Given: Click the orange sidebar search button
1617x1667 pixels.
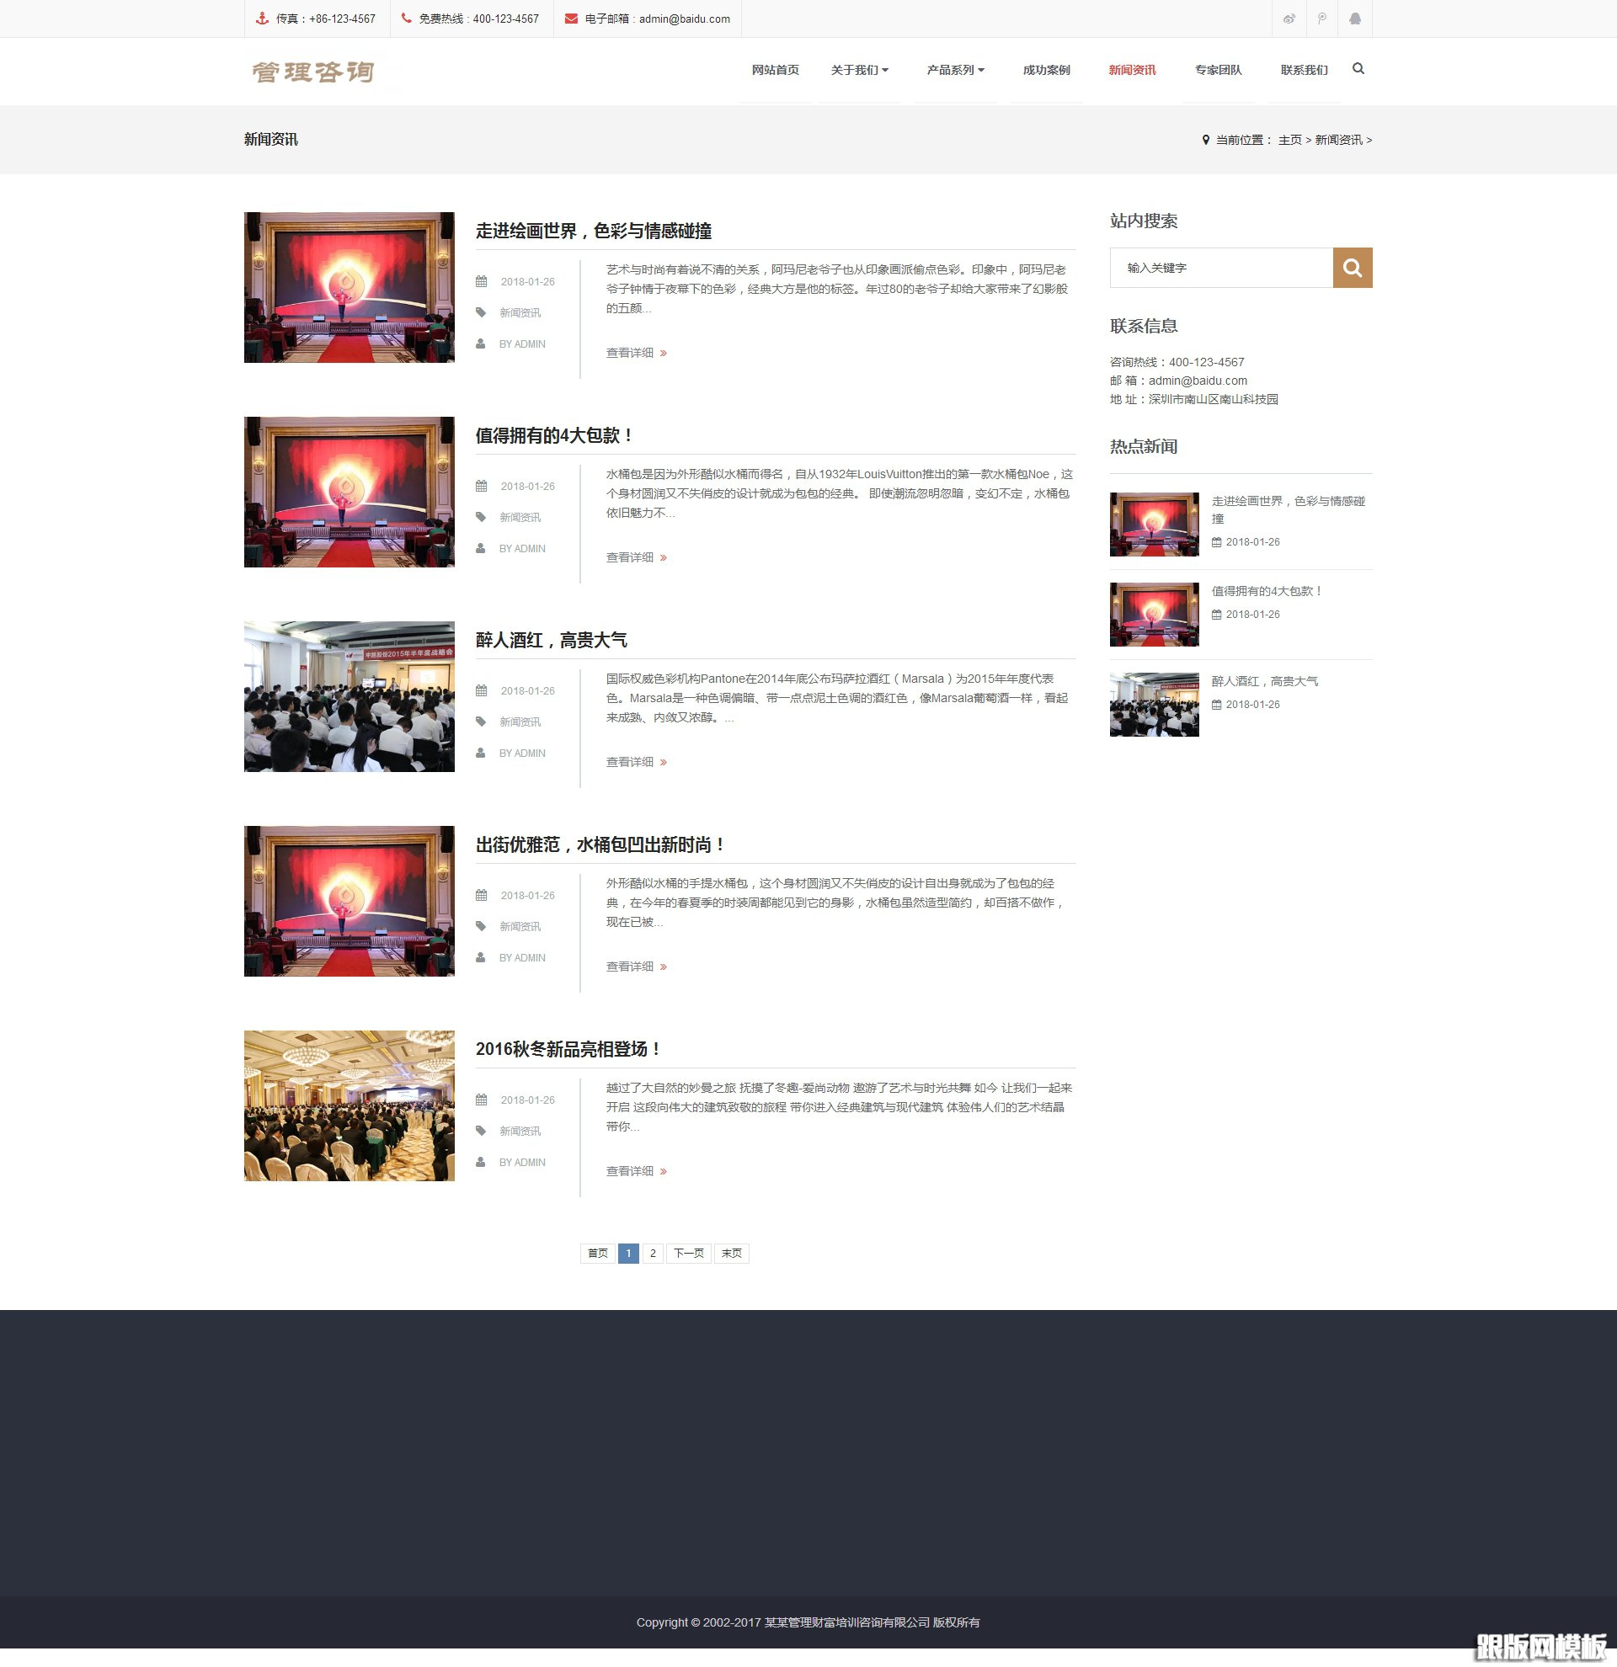Looking at the screenshot, I should tap(1352, 268).
